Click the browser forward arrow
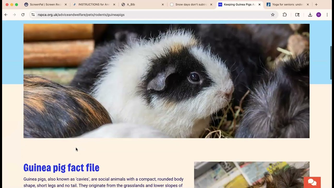This screenshot has width=334, height=188. [14, 15]
